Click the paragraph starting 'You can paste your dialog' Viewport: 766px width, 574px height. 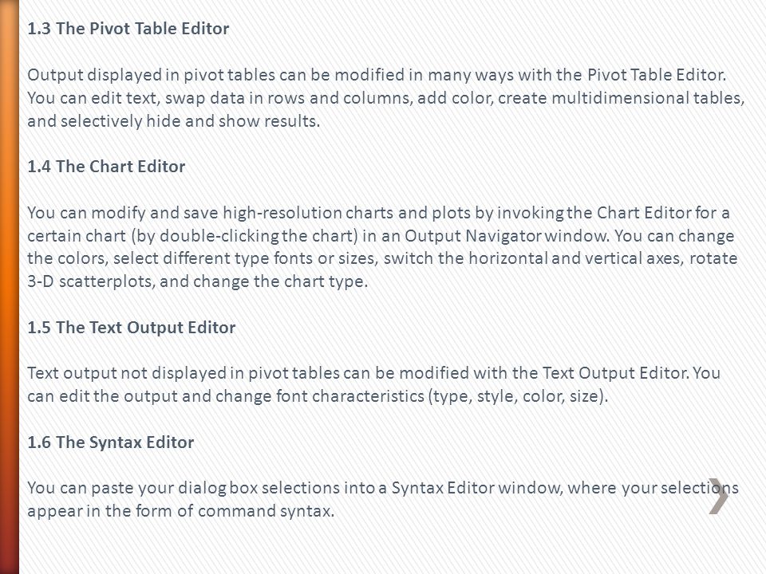pyautogui.click(x=383, y=499)
